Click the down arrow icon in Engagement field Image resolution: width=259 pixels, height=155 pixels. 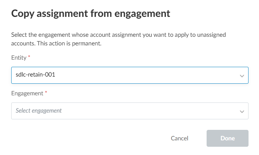point(241,111)
